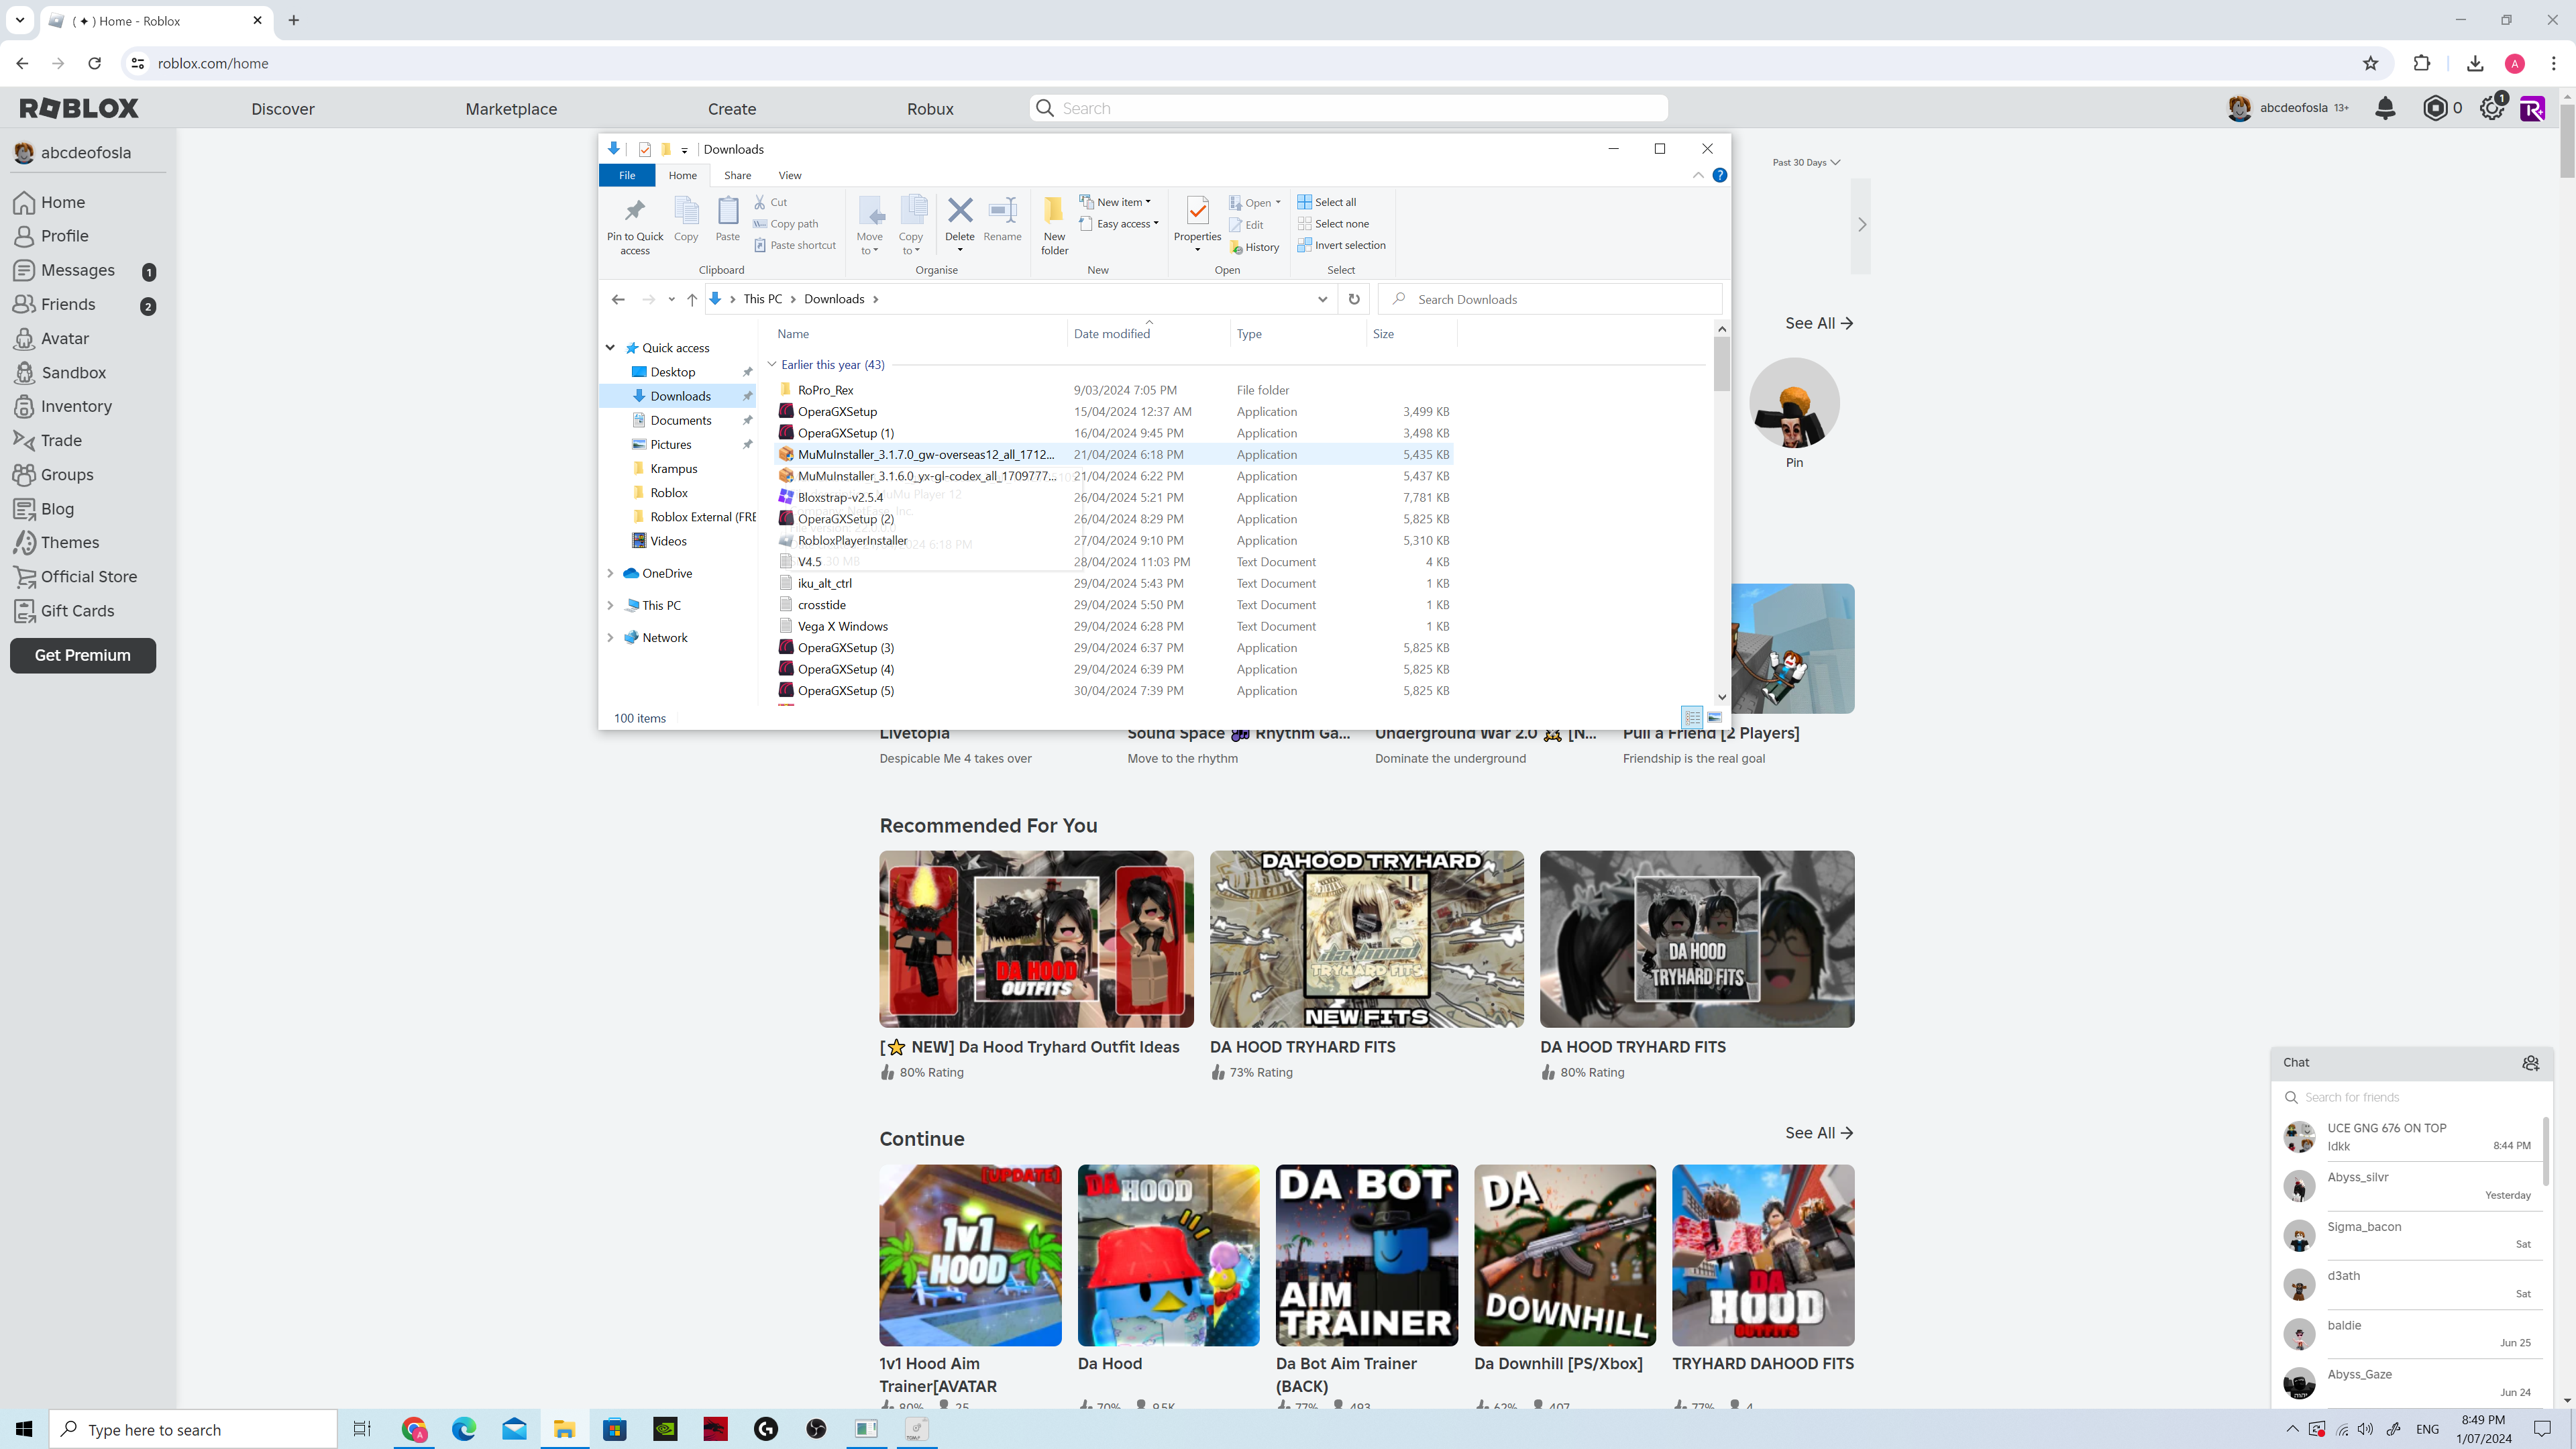Switch Explorer to large icons view
This screenshot has height=1449, width=2576.
[x=1715, y=717]
